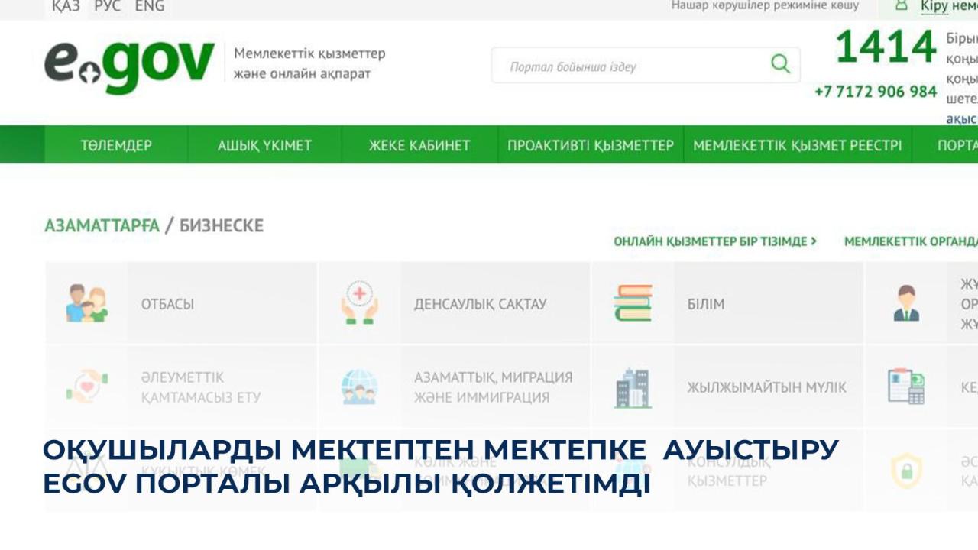978x550 pixels.
Task: Click the Білім books icon
Action: click(x=633, y=303)
